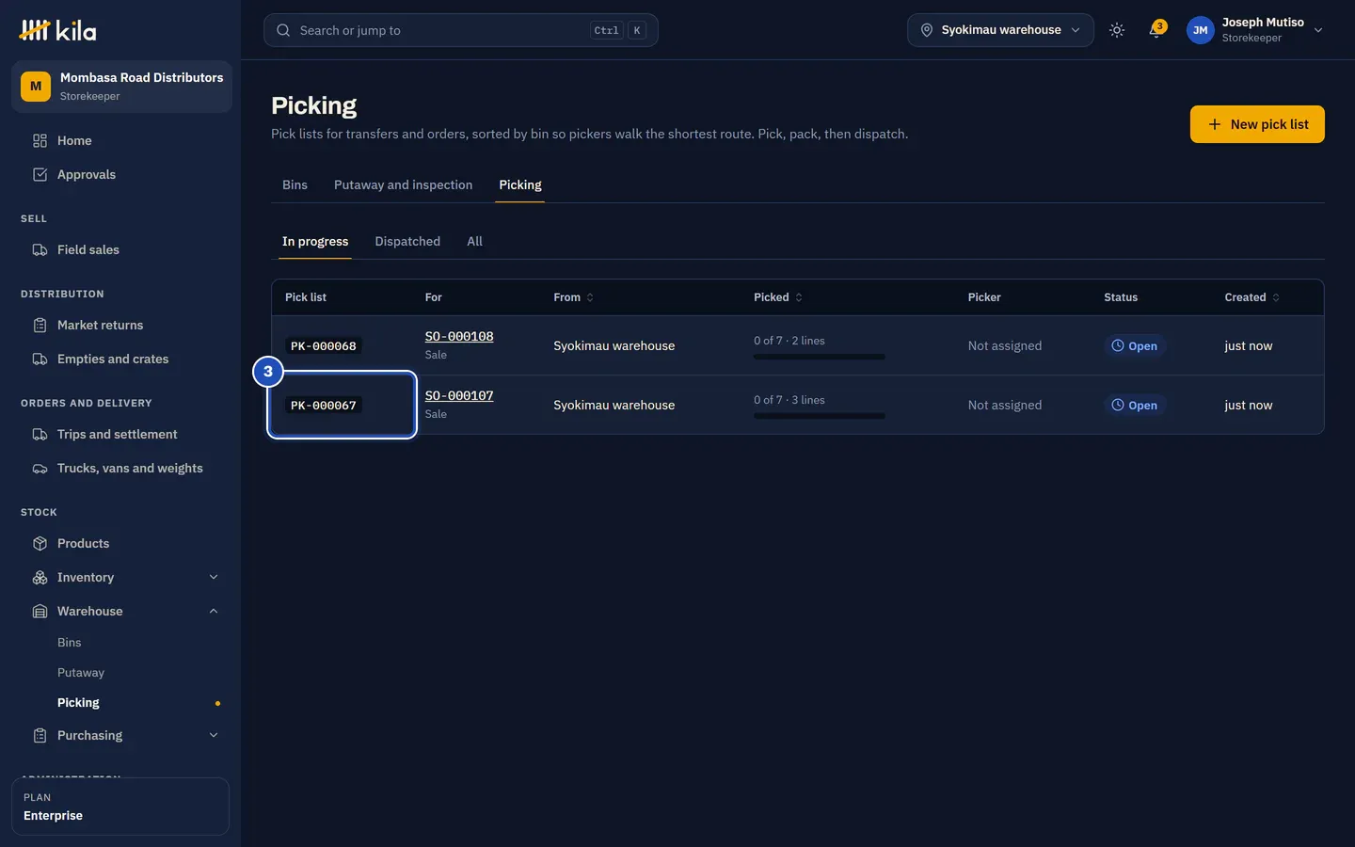
Task: Click the Field sales truck icon
Action: point(40,250)
